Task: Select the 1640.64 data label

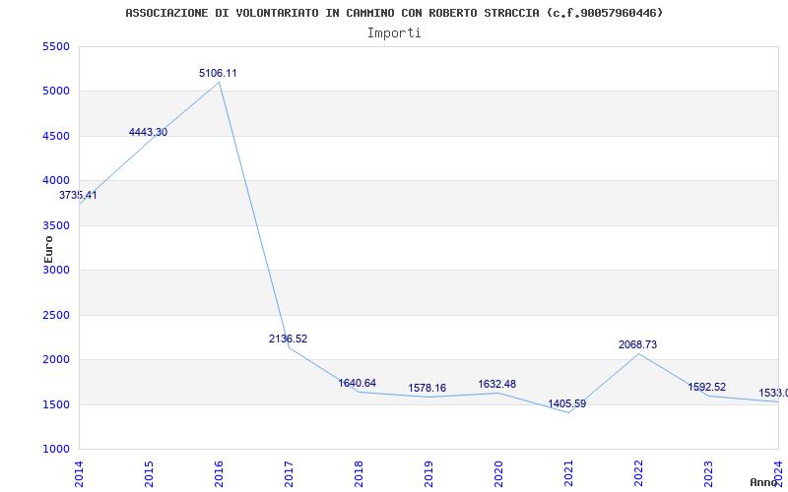Action: click(358, 384)
